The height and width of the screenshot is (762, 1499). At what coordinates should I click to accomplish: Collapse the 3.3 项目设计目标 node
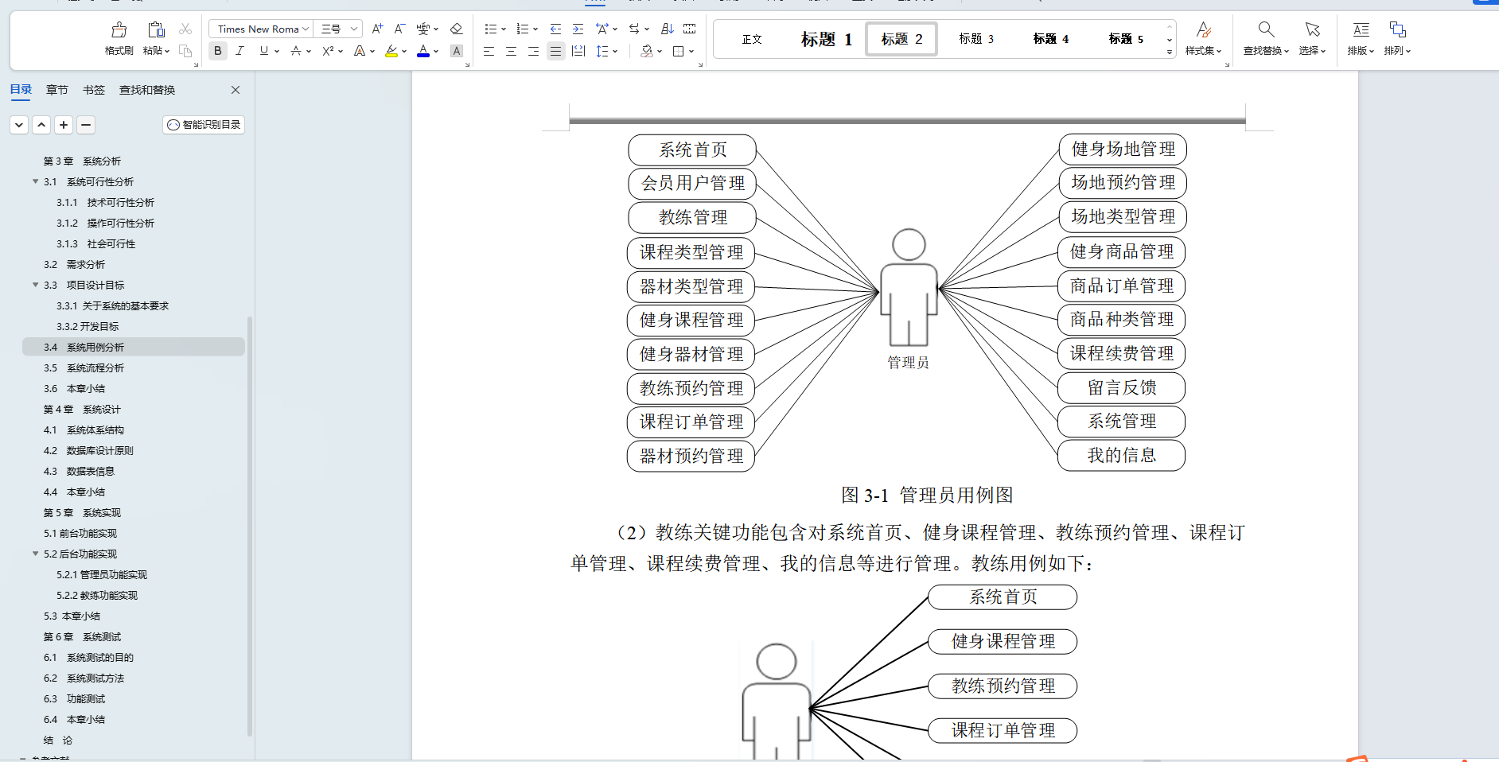coord(35,285)
